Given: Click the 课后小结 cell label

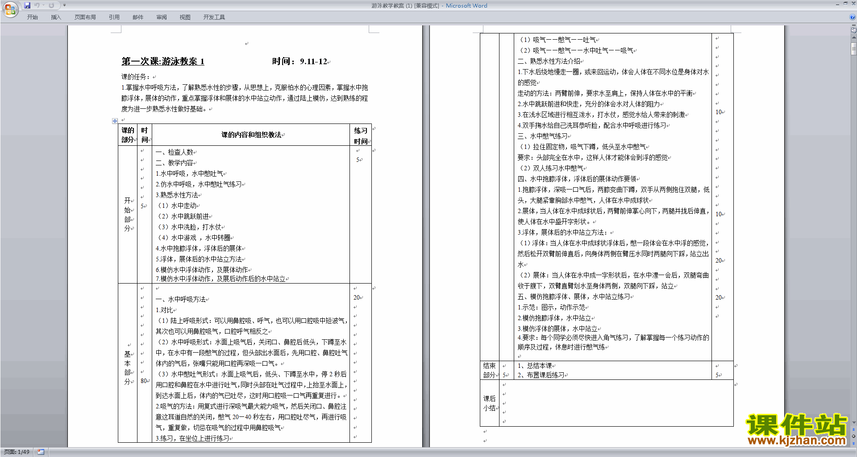Looking at the screenshot, I should 489,403.
